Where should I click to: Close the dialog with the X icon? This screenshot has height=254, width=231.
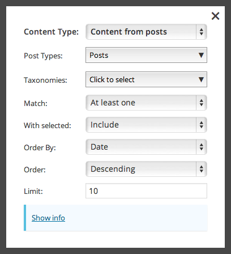[215, 16]
